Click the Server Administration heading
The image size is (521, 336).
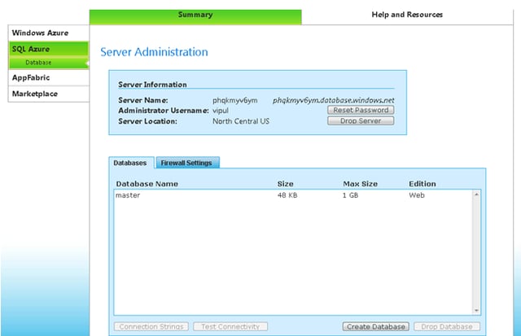[x=154, y=52]
